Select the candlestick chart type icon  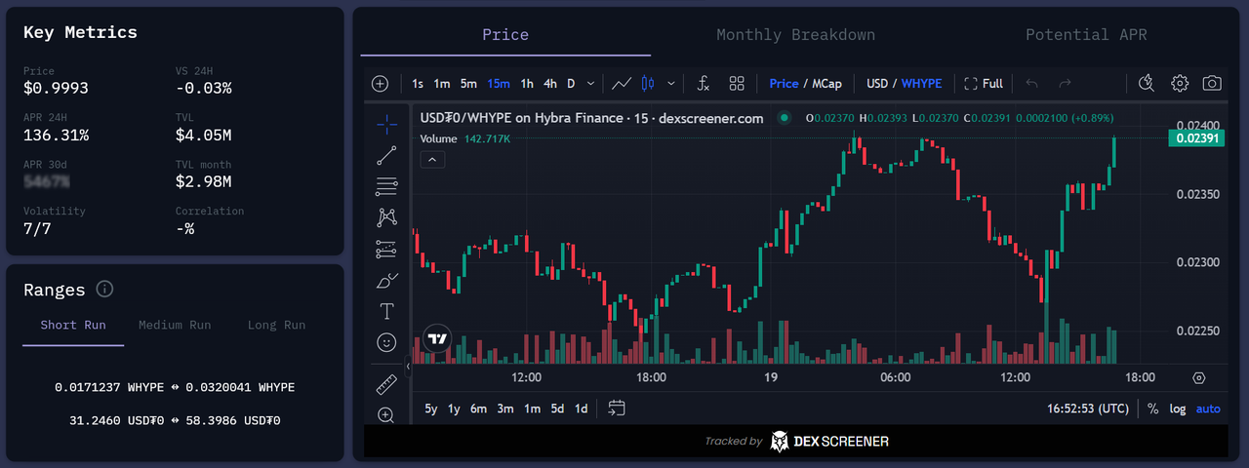point(647,84)
